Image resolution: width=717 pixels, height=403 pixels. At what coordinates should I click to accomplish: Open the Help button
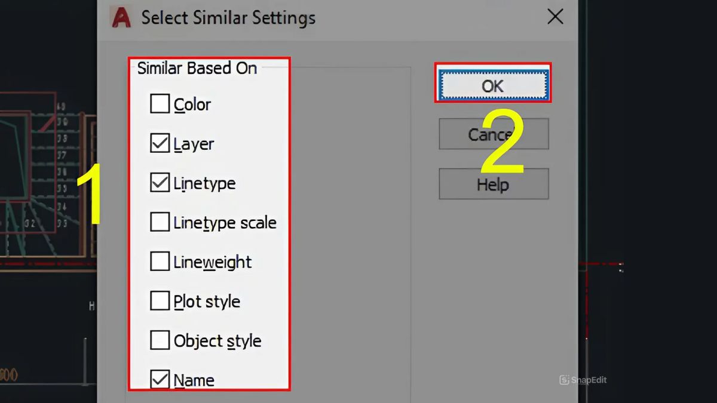pos(494,184)
